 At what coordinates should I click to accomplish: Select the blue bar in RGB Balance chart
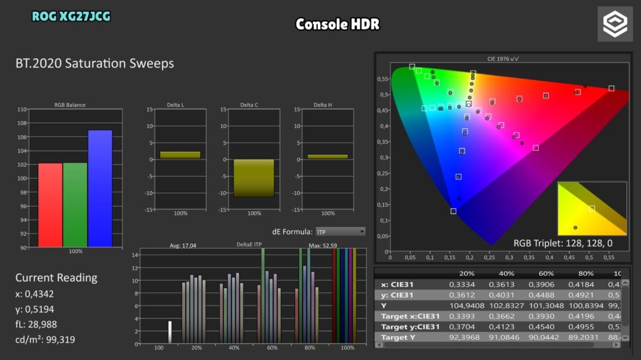100,189
